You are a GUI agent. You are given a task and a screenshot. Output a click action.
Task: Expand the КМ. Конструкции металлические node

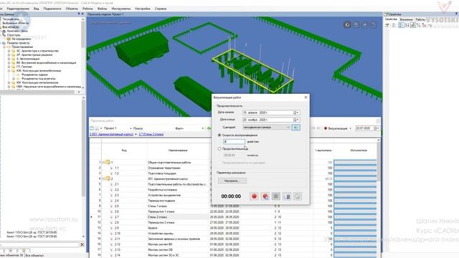[9, 82]
